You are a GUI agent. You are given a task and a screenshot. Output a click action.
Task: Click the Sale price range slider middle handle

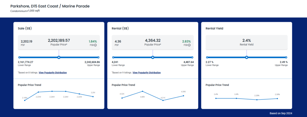(x=59, y=57)
